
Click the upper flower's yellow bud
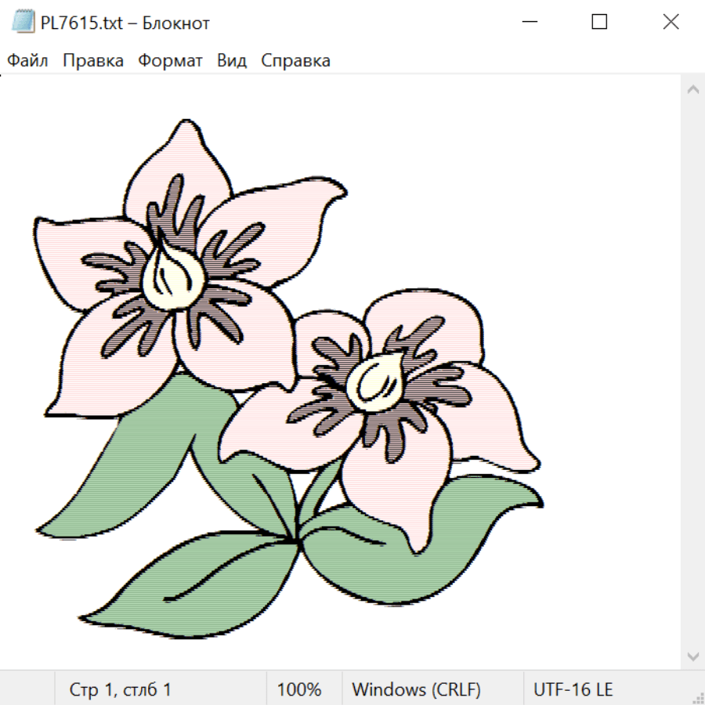tap(172, 276)
